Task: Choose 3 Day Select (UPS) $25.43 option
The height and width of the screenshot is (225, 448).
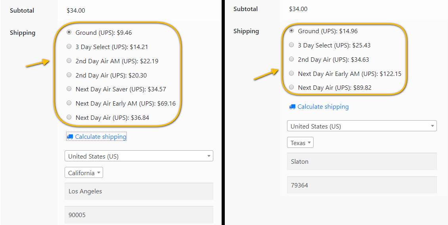Action: click(x=292, y=45)
